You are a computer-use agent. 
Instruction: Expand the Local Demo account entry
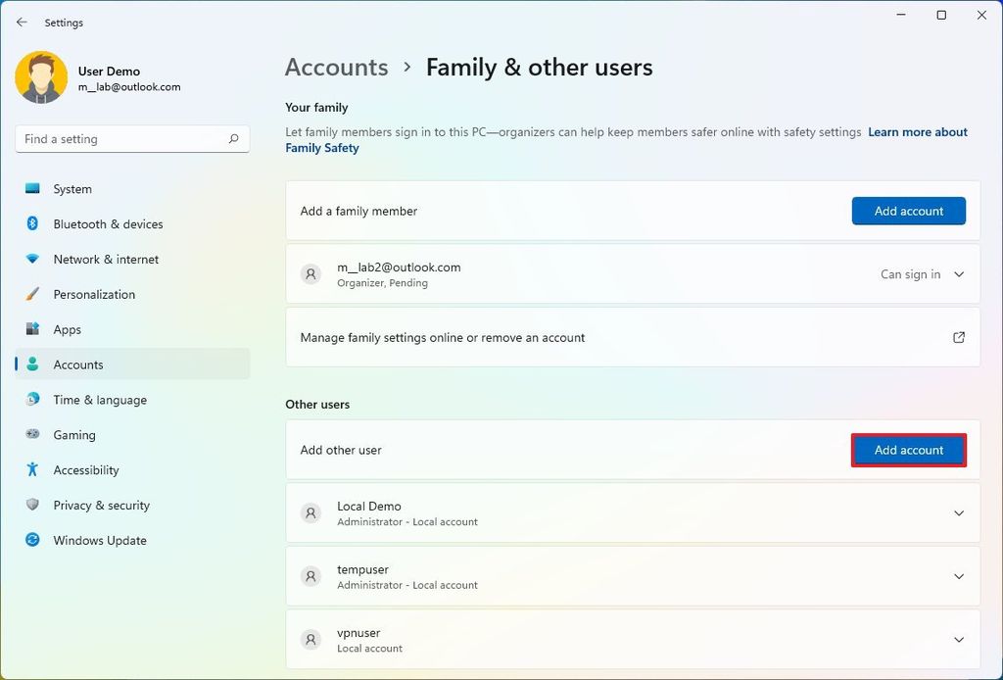point(958,512)
